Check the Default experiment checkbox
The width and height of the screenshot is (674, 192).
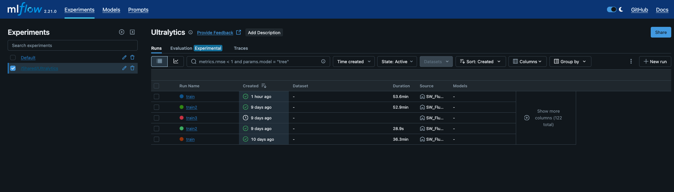click(x=13, y=57)
